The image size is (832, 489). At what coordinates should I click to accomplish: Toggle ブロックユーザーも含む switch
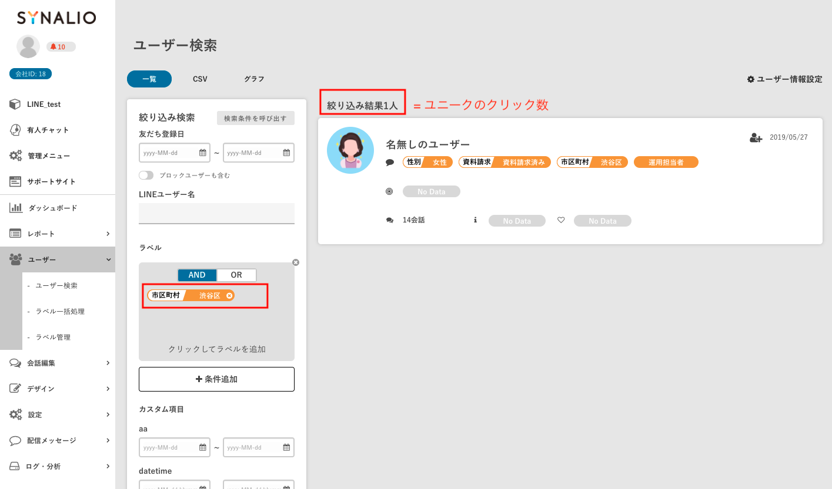click(x=146, y=176)
